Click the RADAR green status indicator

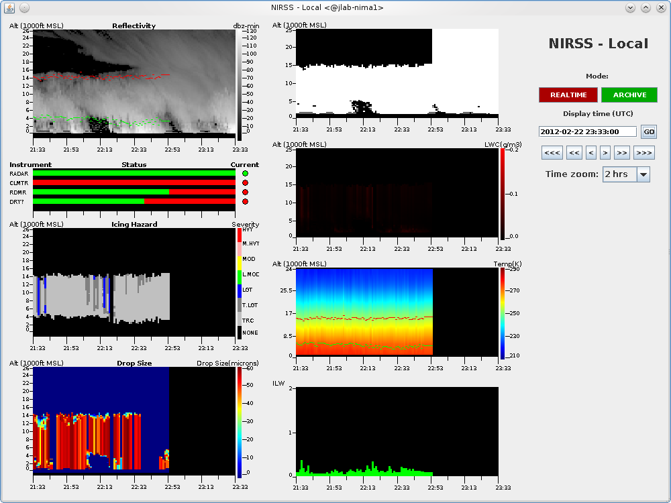pos(245,173)
